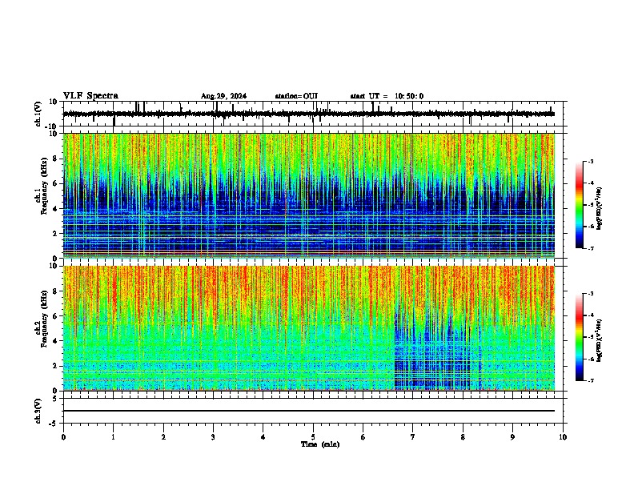Select the "ch.3(V)" axis label
634x490 pixels.
coord(38,411)
